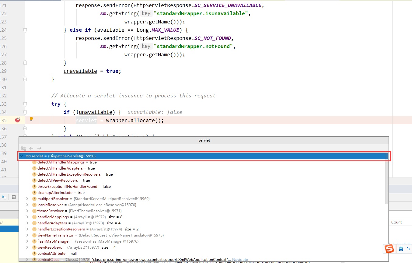
Task: Click SC_SERVICE_UNAVAILABLE constant on line 121
Action: coord(228,5)
